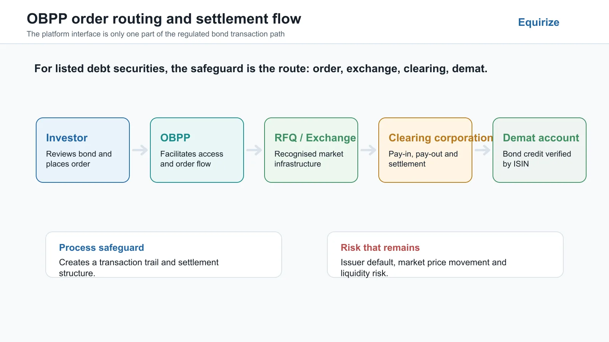Click the text Bond credit verified by ISIN
This screenshot has width=609, height=342.
(x=537, y=159)
